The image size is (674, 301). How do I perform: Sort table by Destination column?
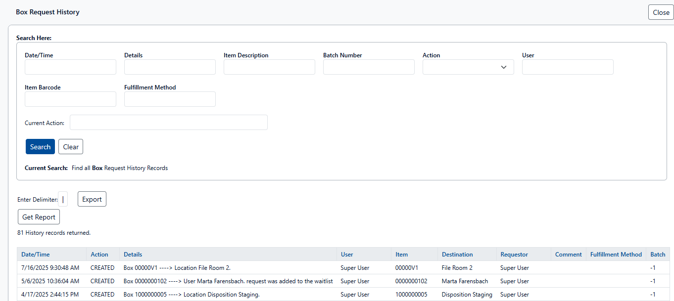coord(457,255)
